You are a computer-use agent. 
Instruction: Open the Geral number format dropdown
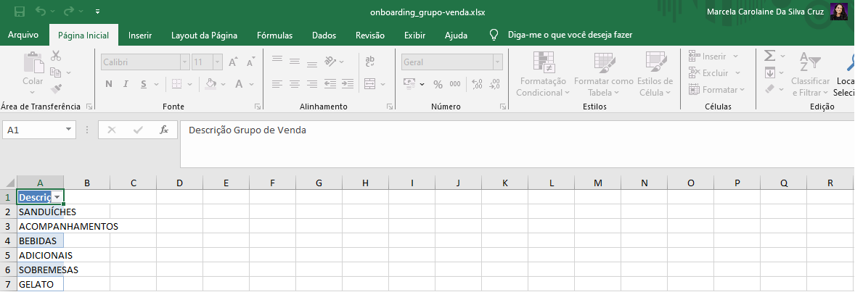497,62
